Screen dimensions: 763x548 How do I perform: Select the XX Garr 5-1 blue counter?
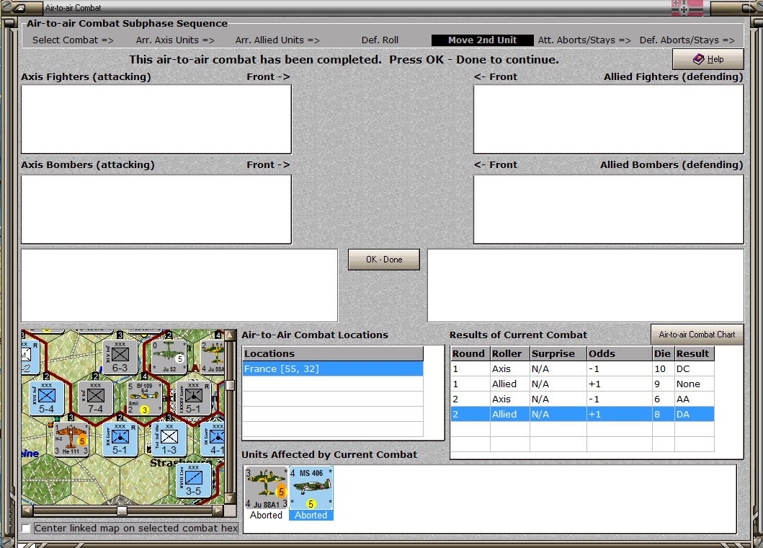pyautogui.click(x=120, y=439)
